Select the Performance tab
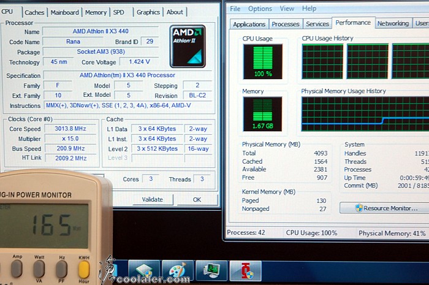429x285 pixels. [x=353, y=23]
